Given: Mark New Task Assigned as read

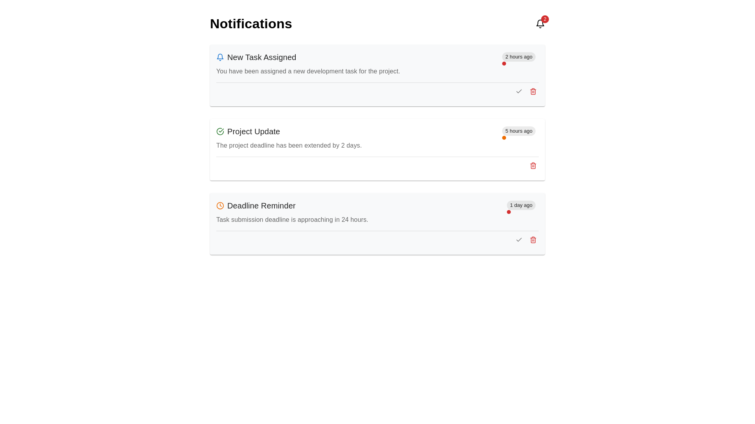Looking at the screenshot, I should point(519,91).
